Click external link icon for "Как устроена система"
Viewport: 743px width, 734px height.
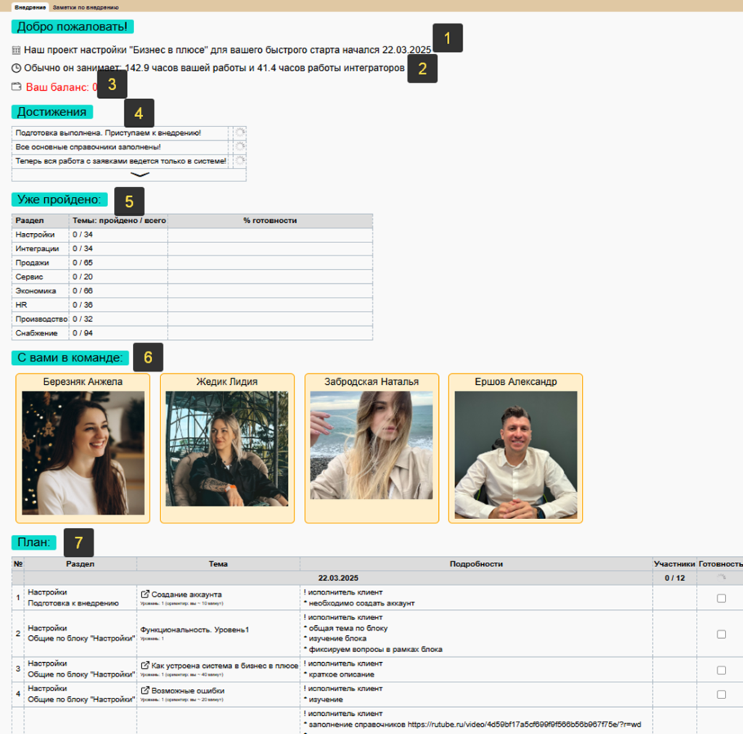[144, 666]
